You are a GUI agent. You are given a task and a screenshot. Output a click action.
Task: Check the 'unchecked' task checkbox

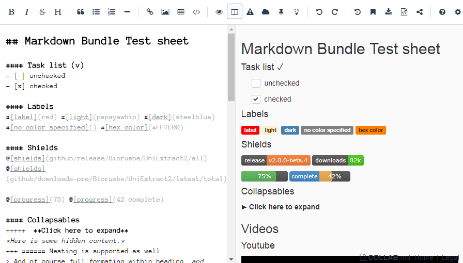(x=256, y=83)
